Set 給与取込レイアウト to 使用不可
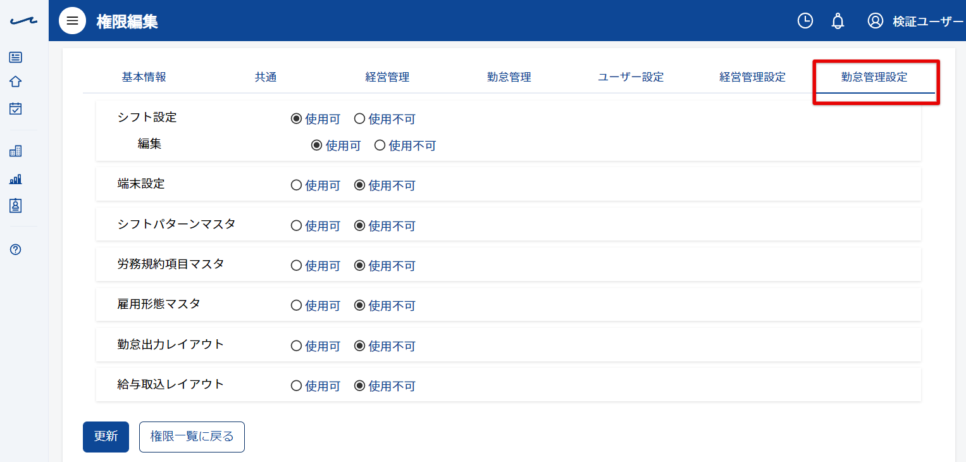The width and height of the screenshot is (966, 462). (x=359, y=386)
